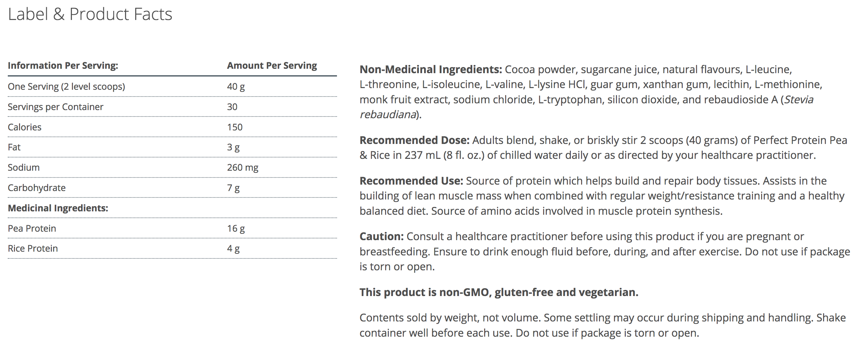Click the "Rice Protein" row label
The height and width of the screenshot is (357, 857).
pos(33,248)
